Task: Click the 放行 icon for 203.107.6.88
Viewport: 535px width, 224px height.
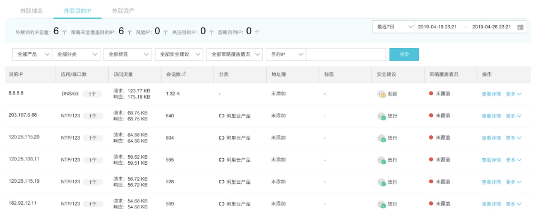Action: [x=381, y=116]
